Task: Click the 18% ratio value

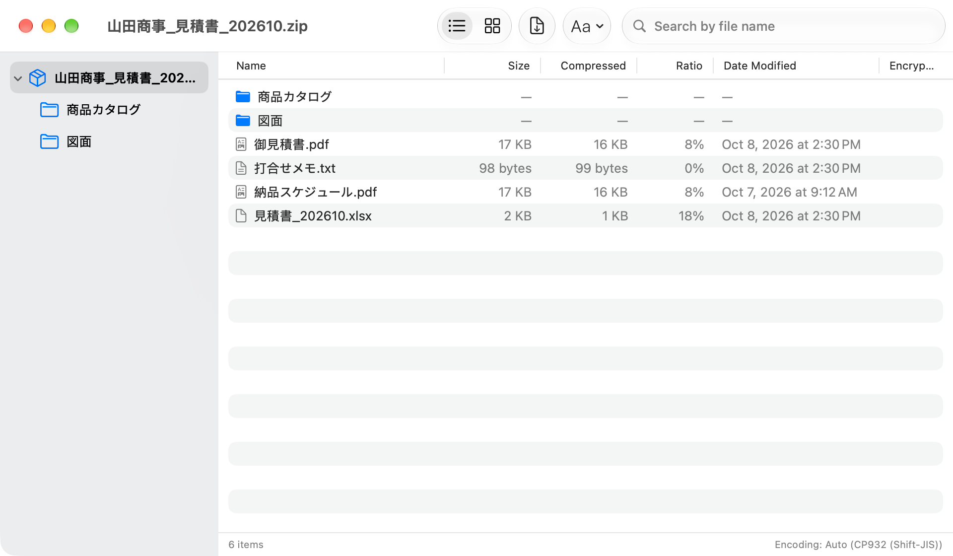Action: 691,216
